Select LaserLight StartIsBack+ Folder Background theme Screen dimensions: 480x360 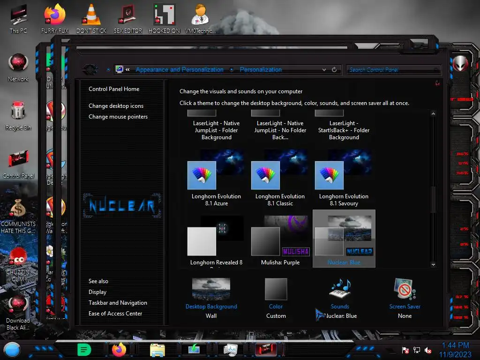(x=344, y=126)
